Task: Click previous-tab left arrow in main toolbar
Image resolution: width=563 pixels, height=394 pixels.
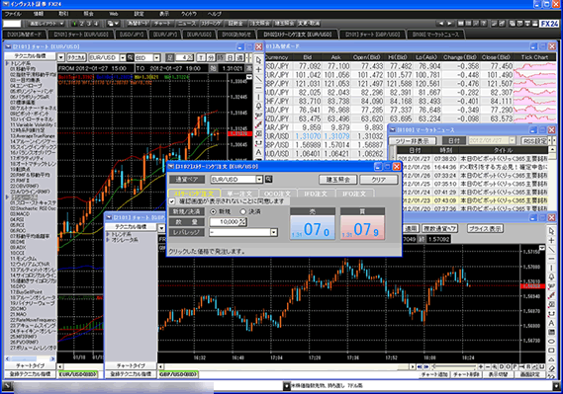Action: pos(441,24)
